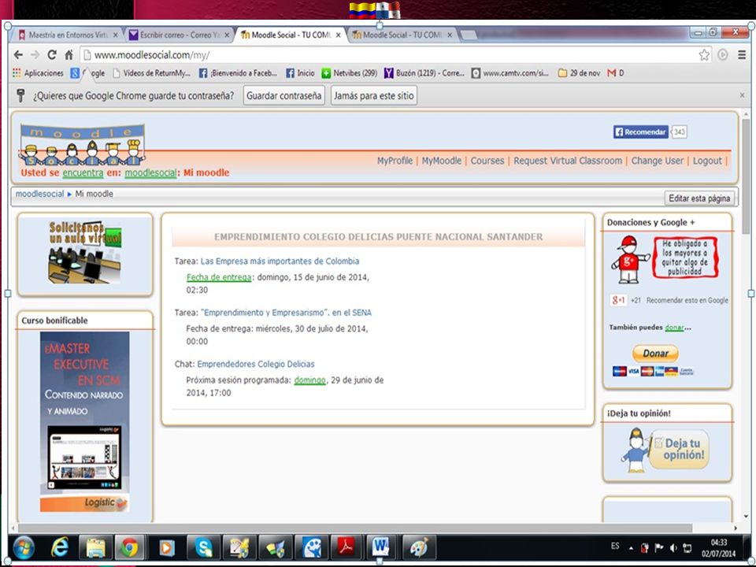Open MyProfile menu item
Image resolution: width=756 pixels, height=567 pixels.
click(395, 161)
